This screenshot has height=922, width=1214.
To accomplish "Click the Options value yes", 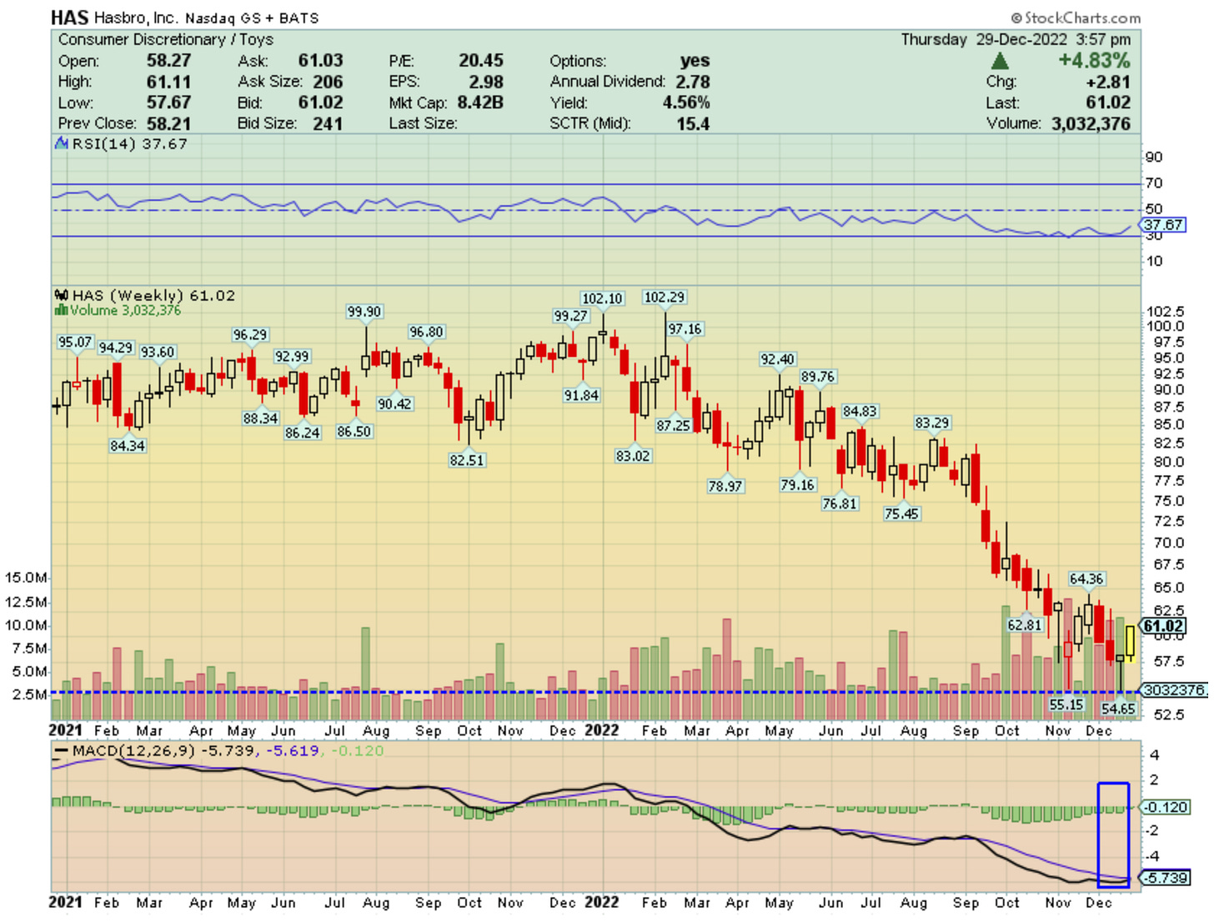I will 695,61.
